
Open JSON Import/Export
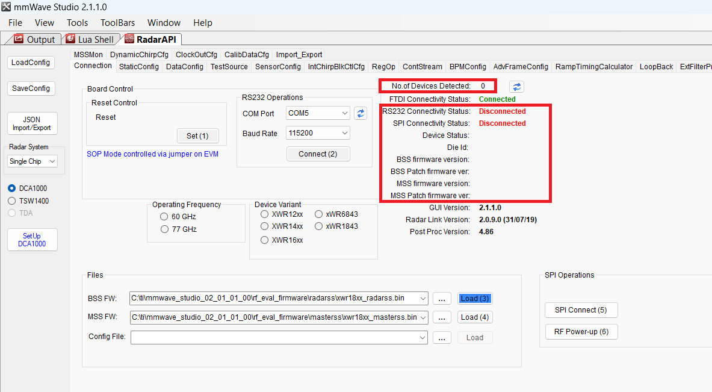point(32,123)
